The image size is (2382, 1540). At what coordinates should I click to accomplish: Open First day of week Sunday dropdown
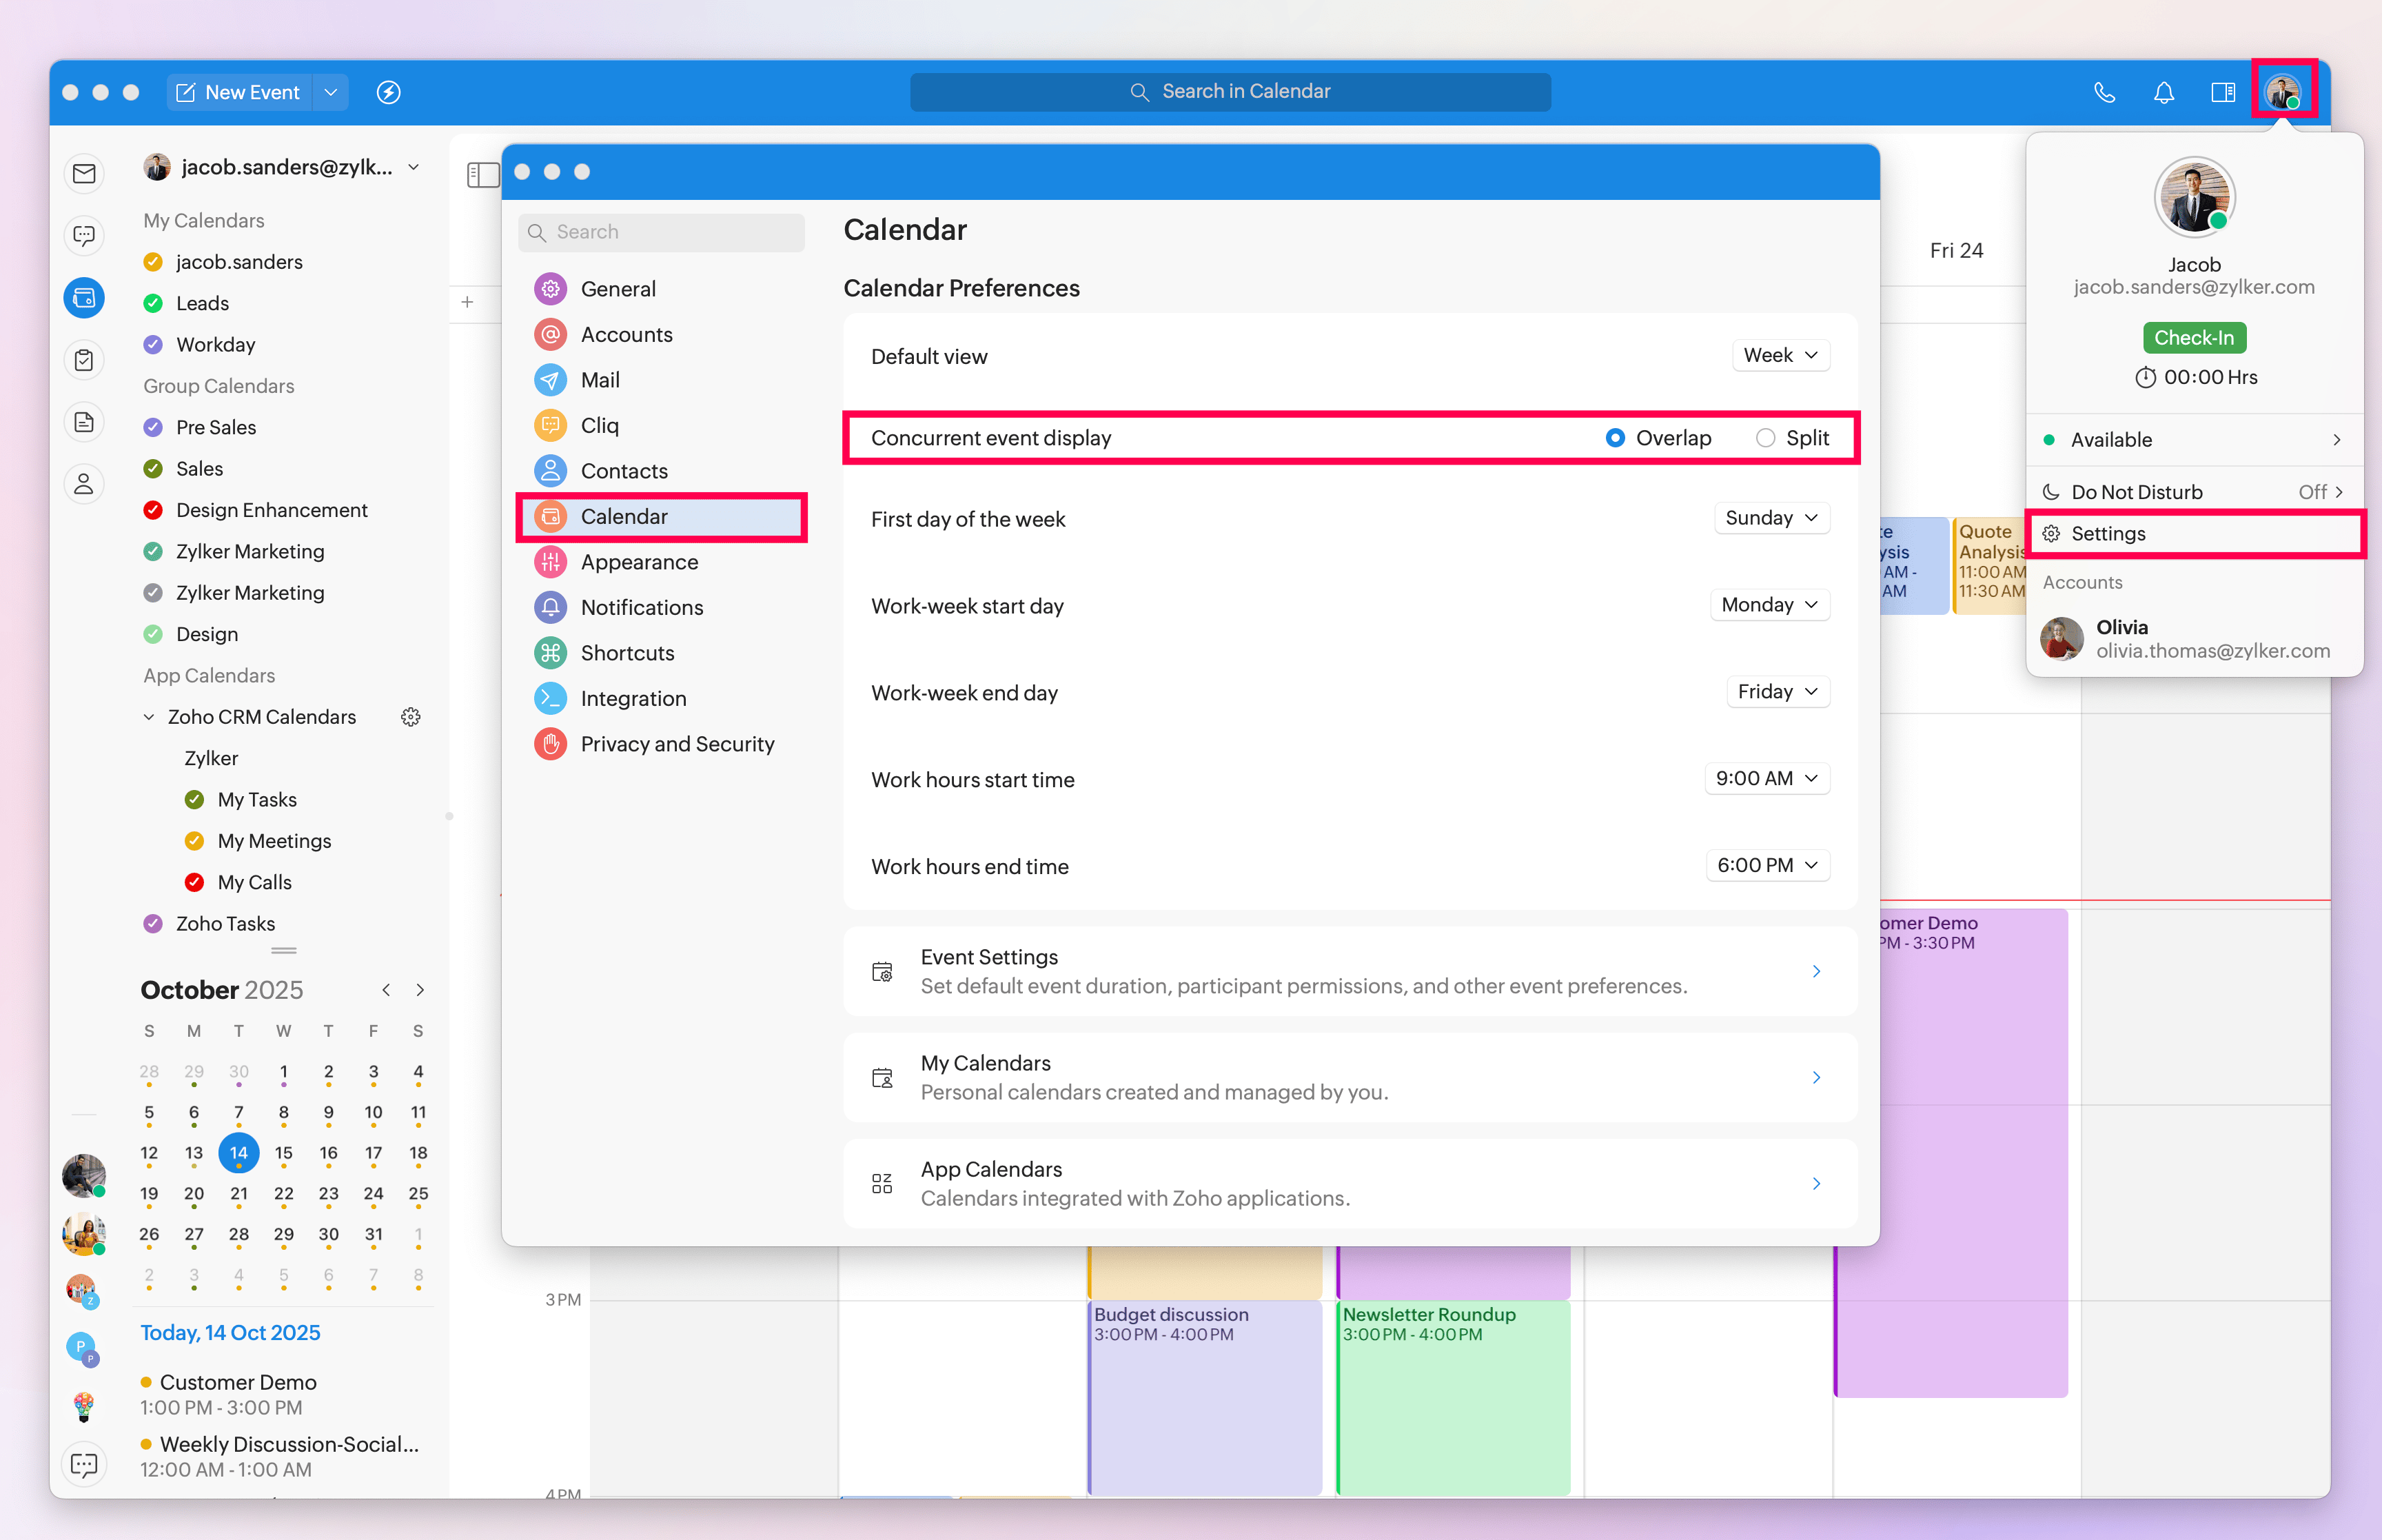(x=1770, y=518)
